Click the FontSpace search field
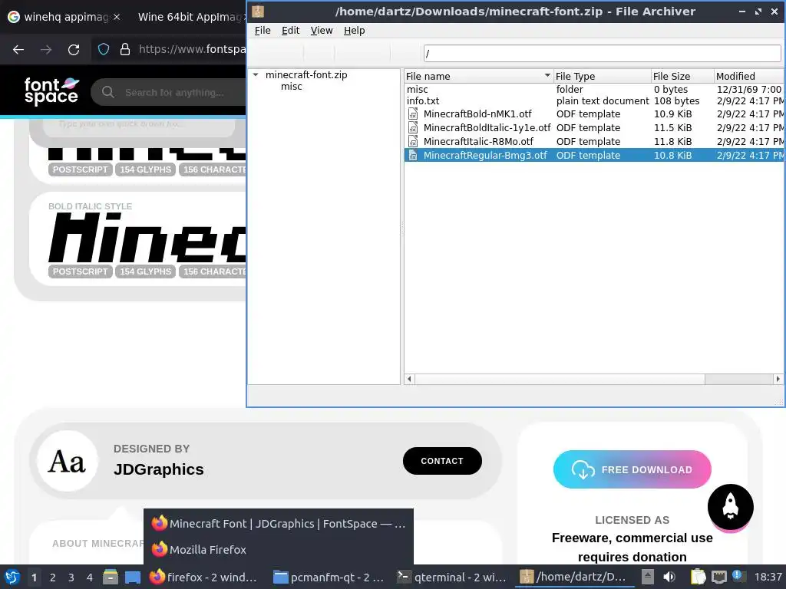 click(x=173, y=92)
